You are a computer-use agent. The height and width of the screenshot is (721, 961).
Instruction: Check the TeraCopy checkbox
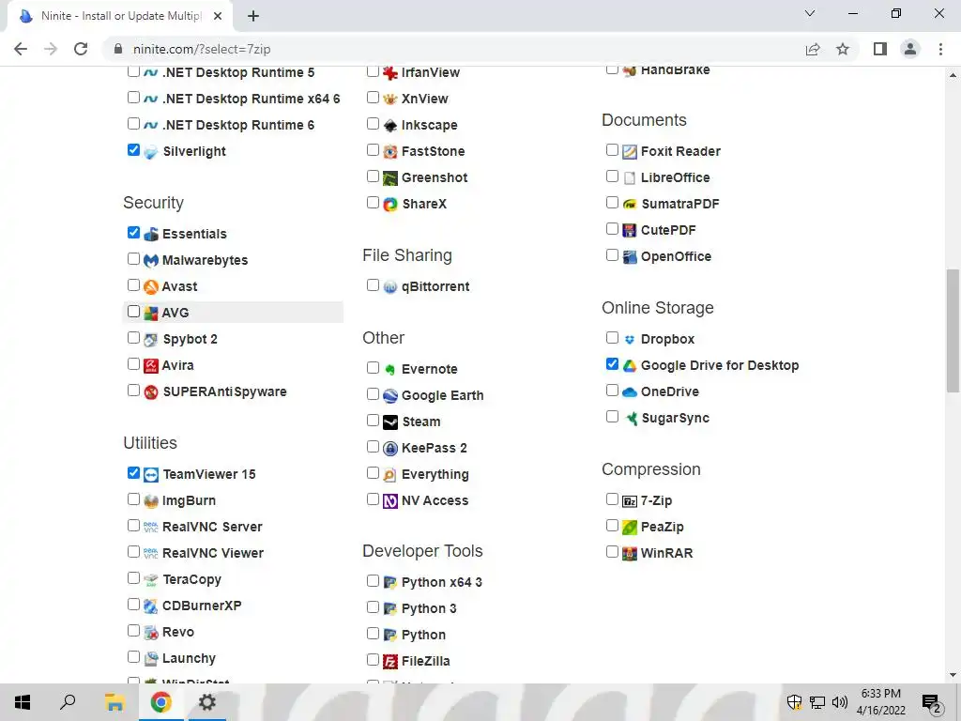click(133, 578)
